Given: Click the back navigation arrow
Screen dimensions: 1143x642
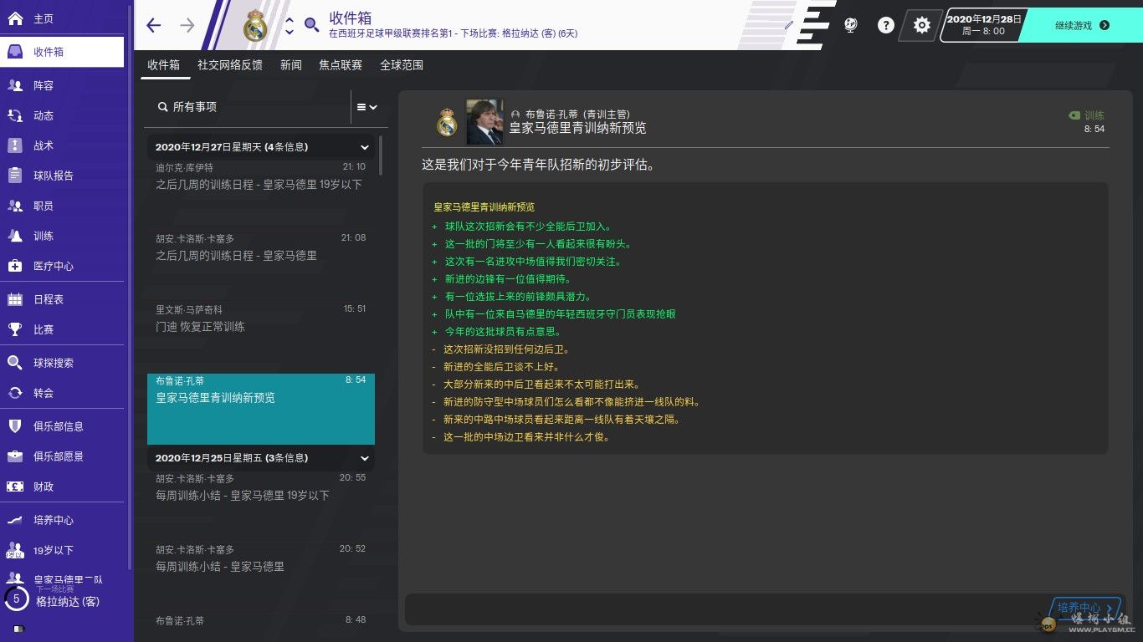Looking at the screenshot, I should (153, 25).
